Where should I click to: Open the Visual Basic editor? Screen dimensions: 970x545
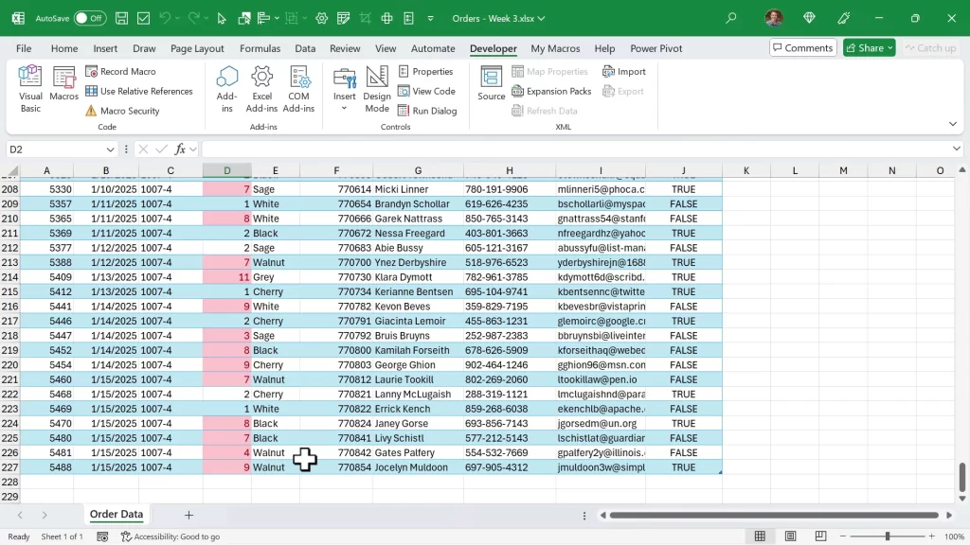pyautogui.click(x=30, y=89)
